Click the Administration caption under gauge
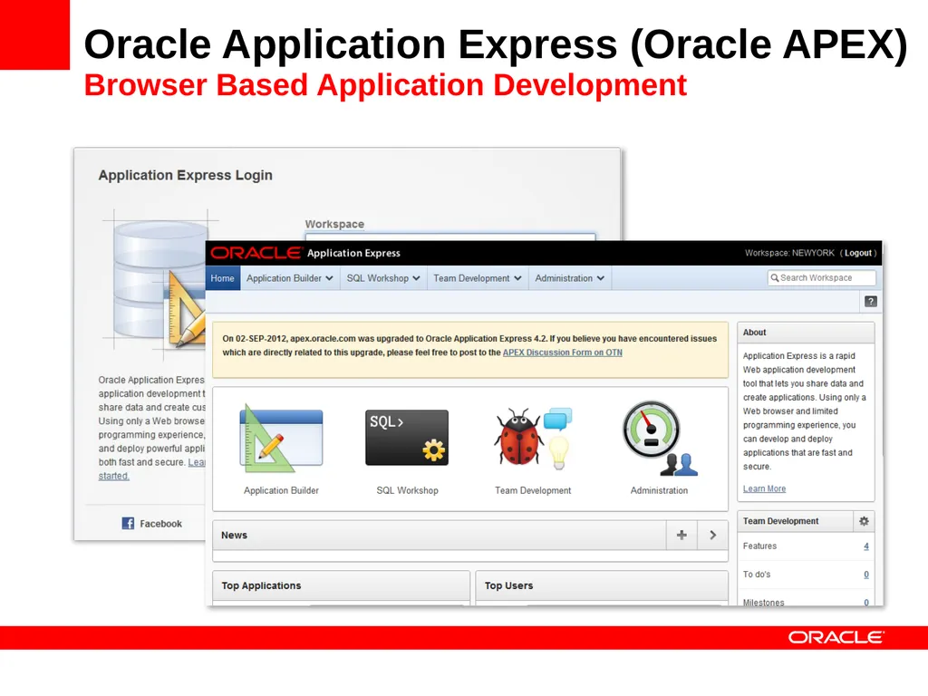The image size is (928, 696). 659,490
